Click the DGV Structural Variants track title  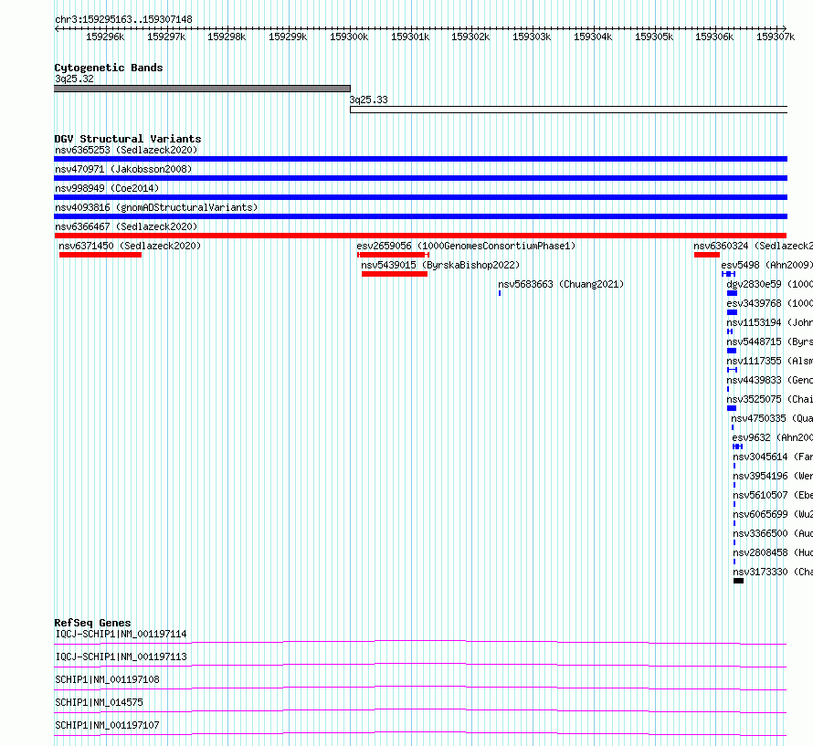pos(128,139)
